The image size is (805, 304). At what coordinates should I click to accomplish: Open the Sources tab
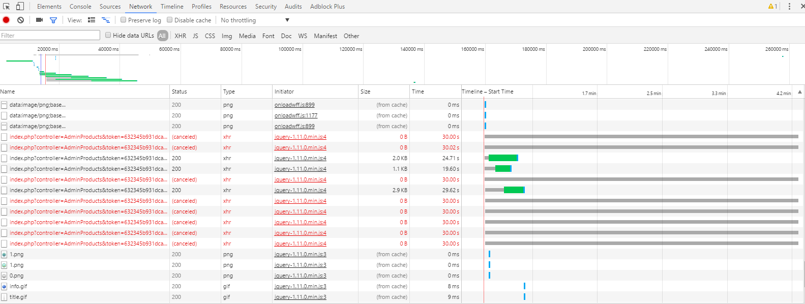coord(110,7)
